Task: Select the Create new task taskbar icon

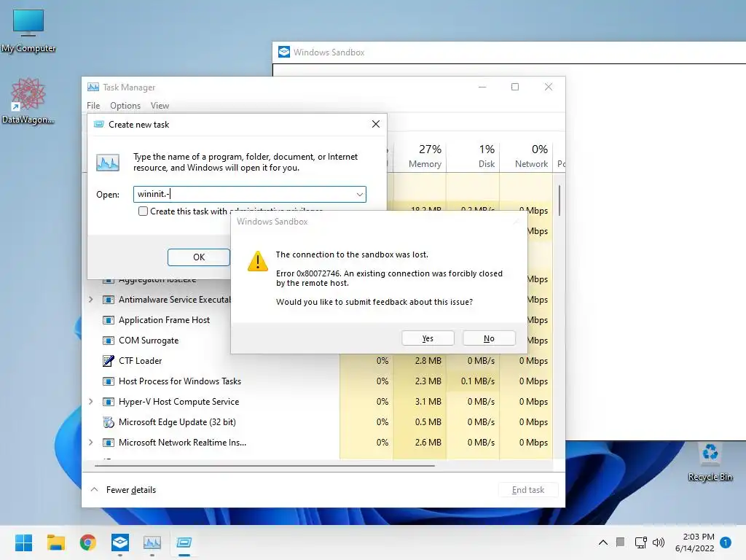Action: click(x=184, y=542)
